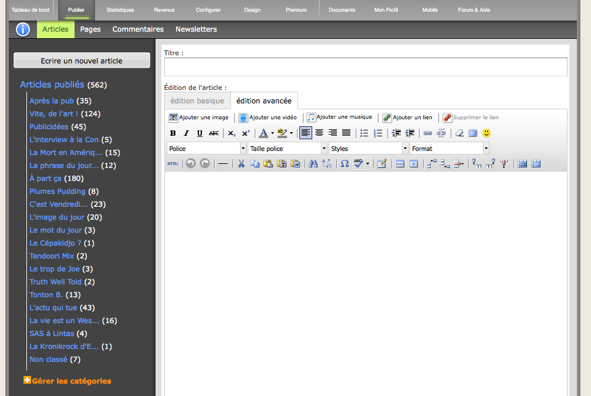Click the blue info icon

click(x=23, y=29)
